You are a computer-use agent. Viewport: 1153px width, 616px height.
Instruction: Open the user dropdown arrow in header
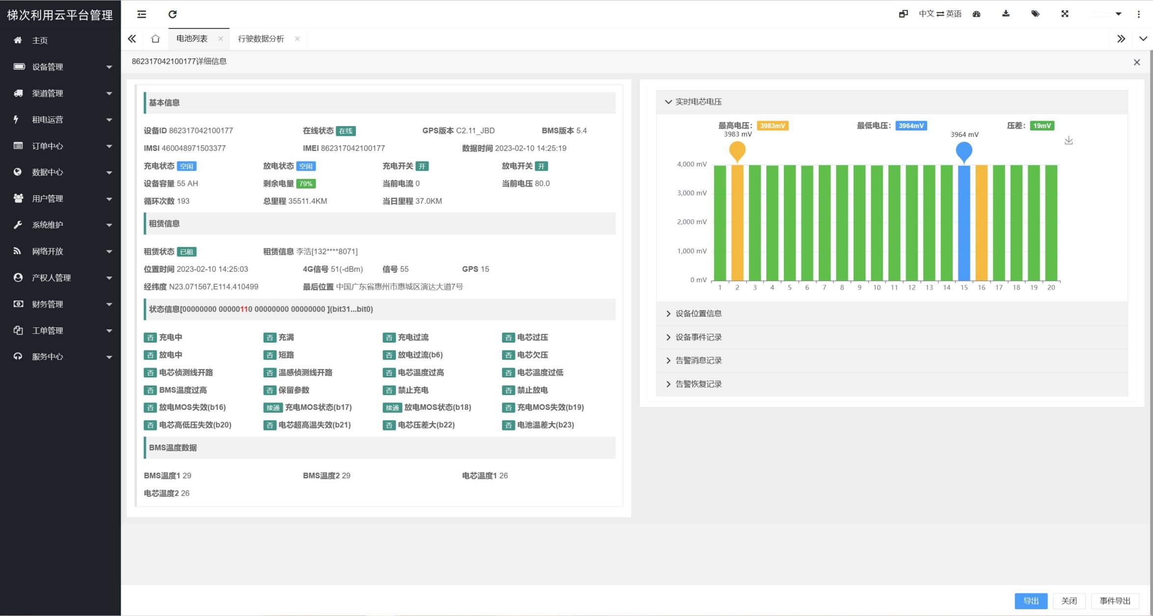tap(1118, 14)
